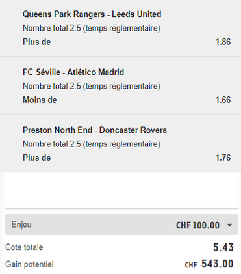Select Plus de under Preston North End

pos(36,158)
